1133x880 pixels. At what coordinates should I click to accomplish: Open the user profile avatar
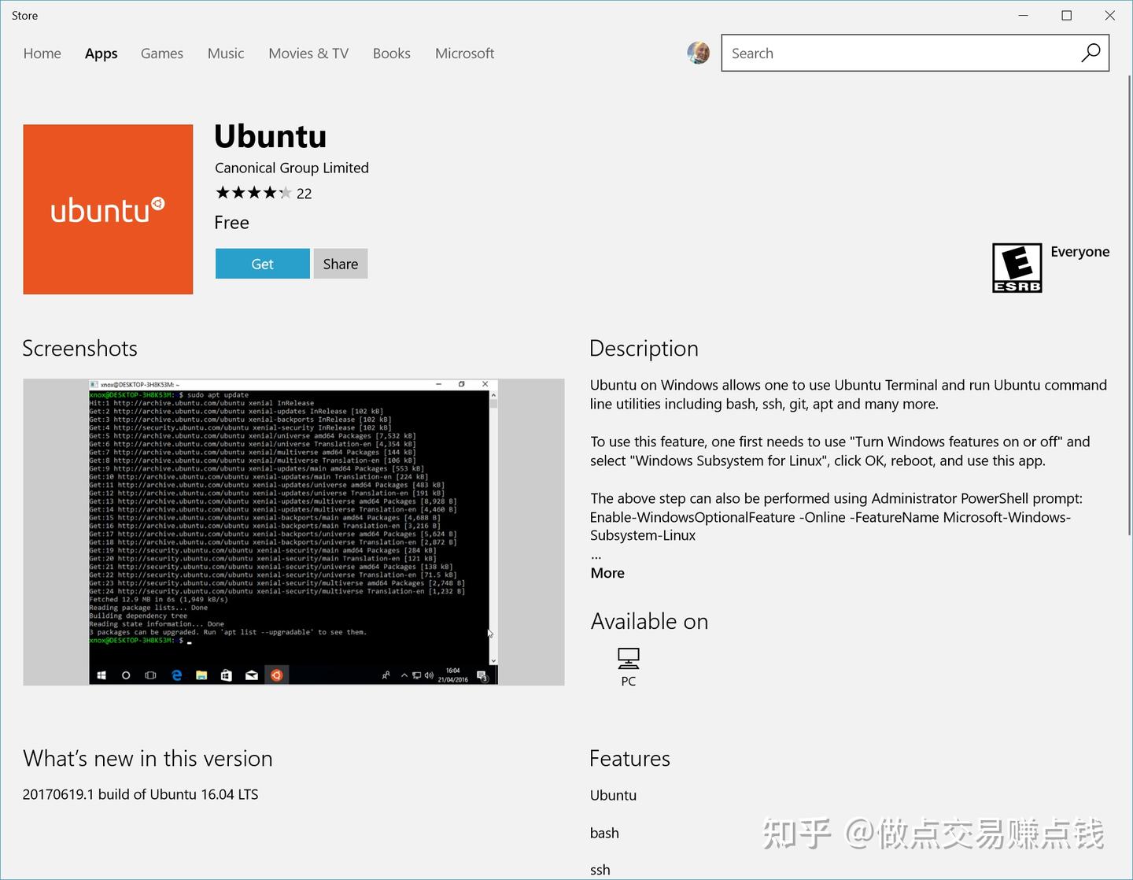pyautogui.click(x=698, y=53)
